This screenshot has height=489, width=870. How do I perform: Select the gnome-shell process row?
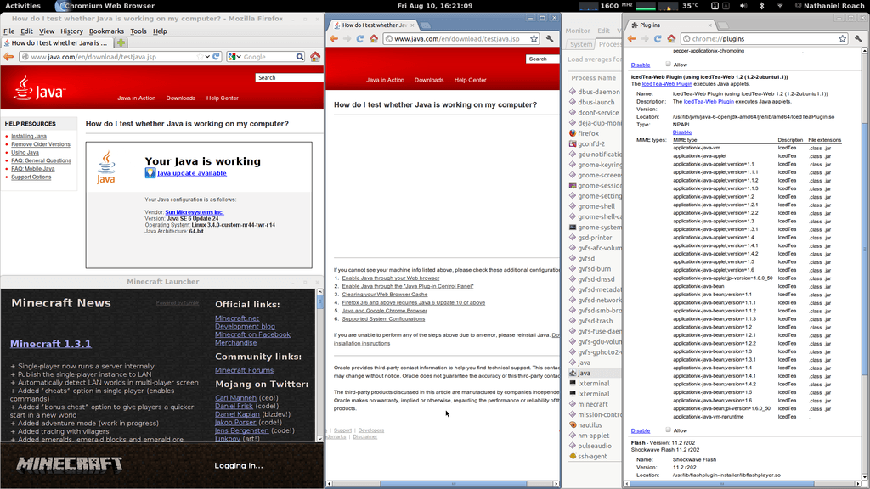click(x=594, y=206)
